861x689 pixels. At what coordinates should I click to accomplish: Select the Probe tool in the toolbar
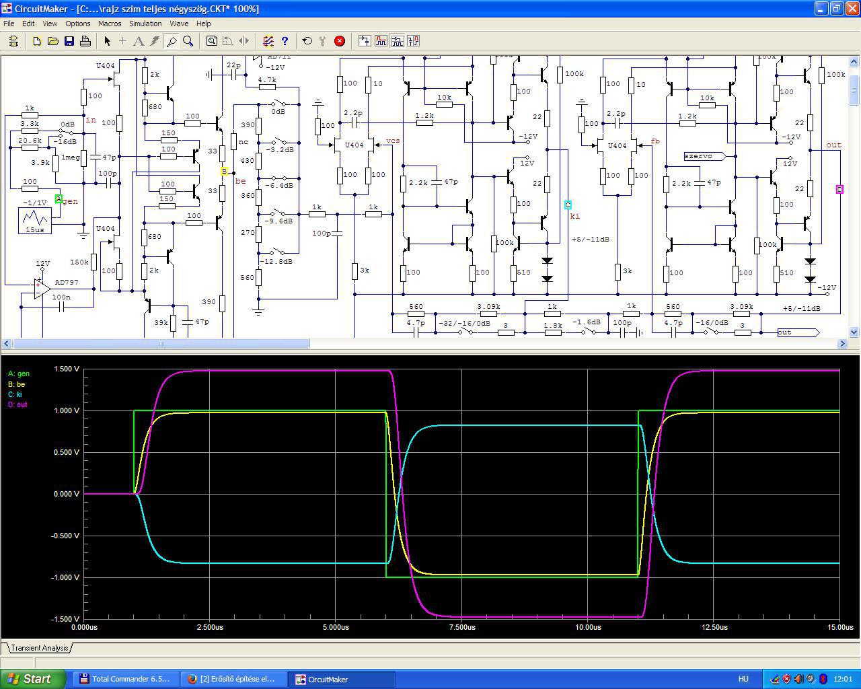(172, 41)
